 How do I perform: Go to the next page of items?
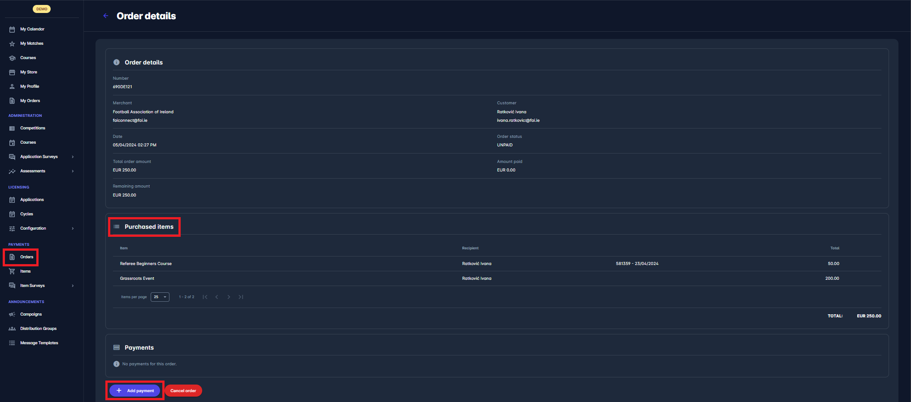(x=229, y=297)
